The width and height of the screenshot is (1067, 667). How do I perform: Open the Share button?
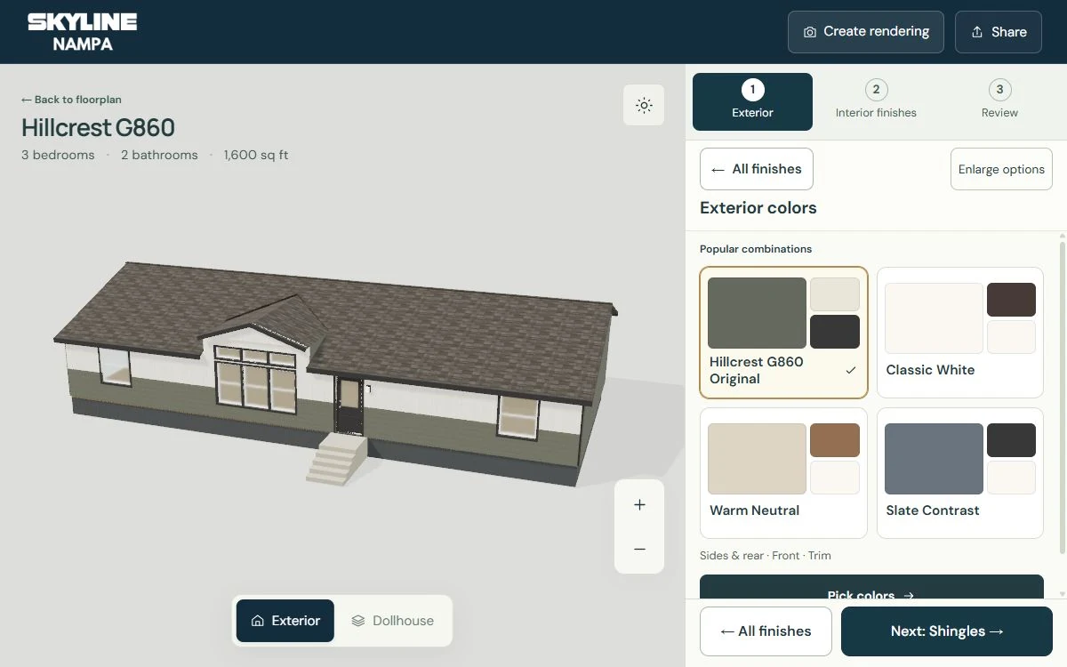(x=999, y=32)
